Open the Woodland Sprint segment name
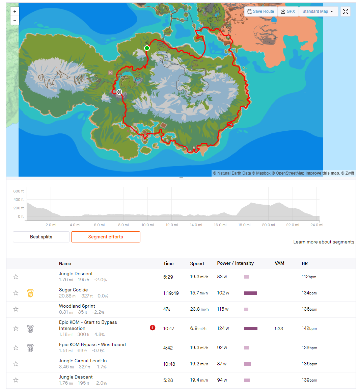The width and height of the screenshot is (358, 389). (77, 306)
